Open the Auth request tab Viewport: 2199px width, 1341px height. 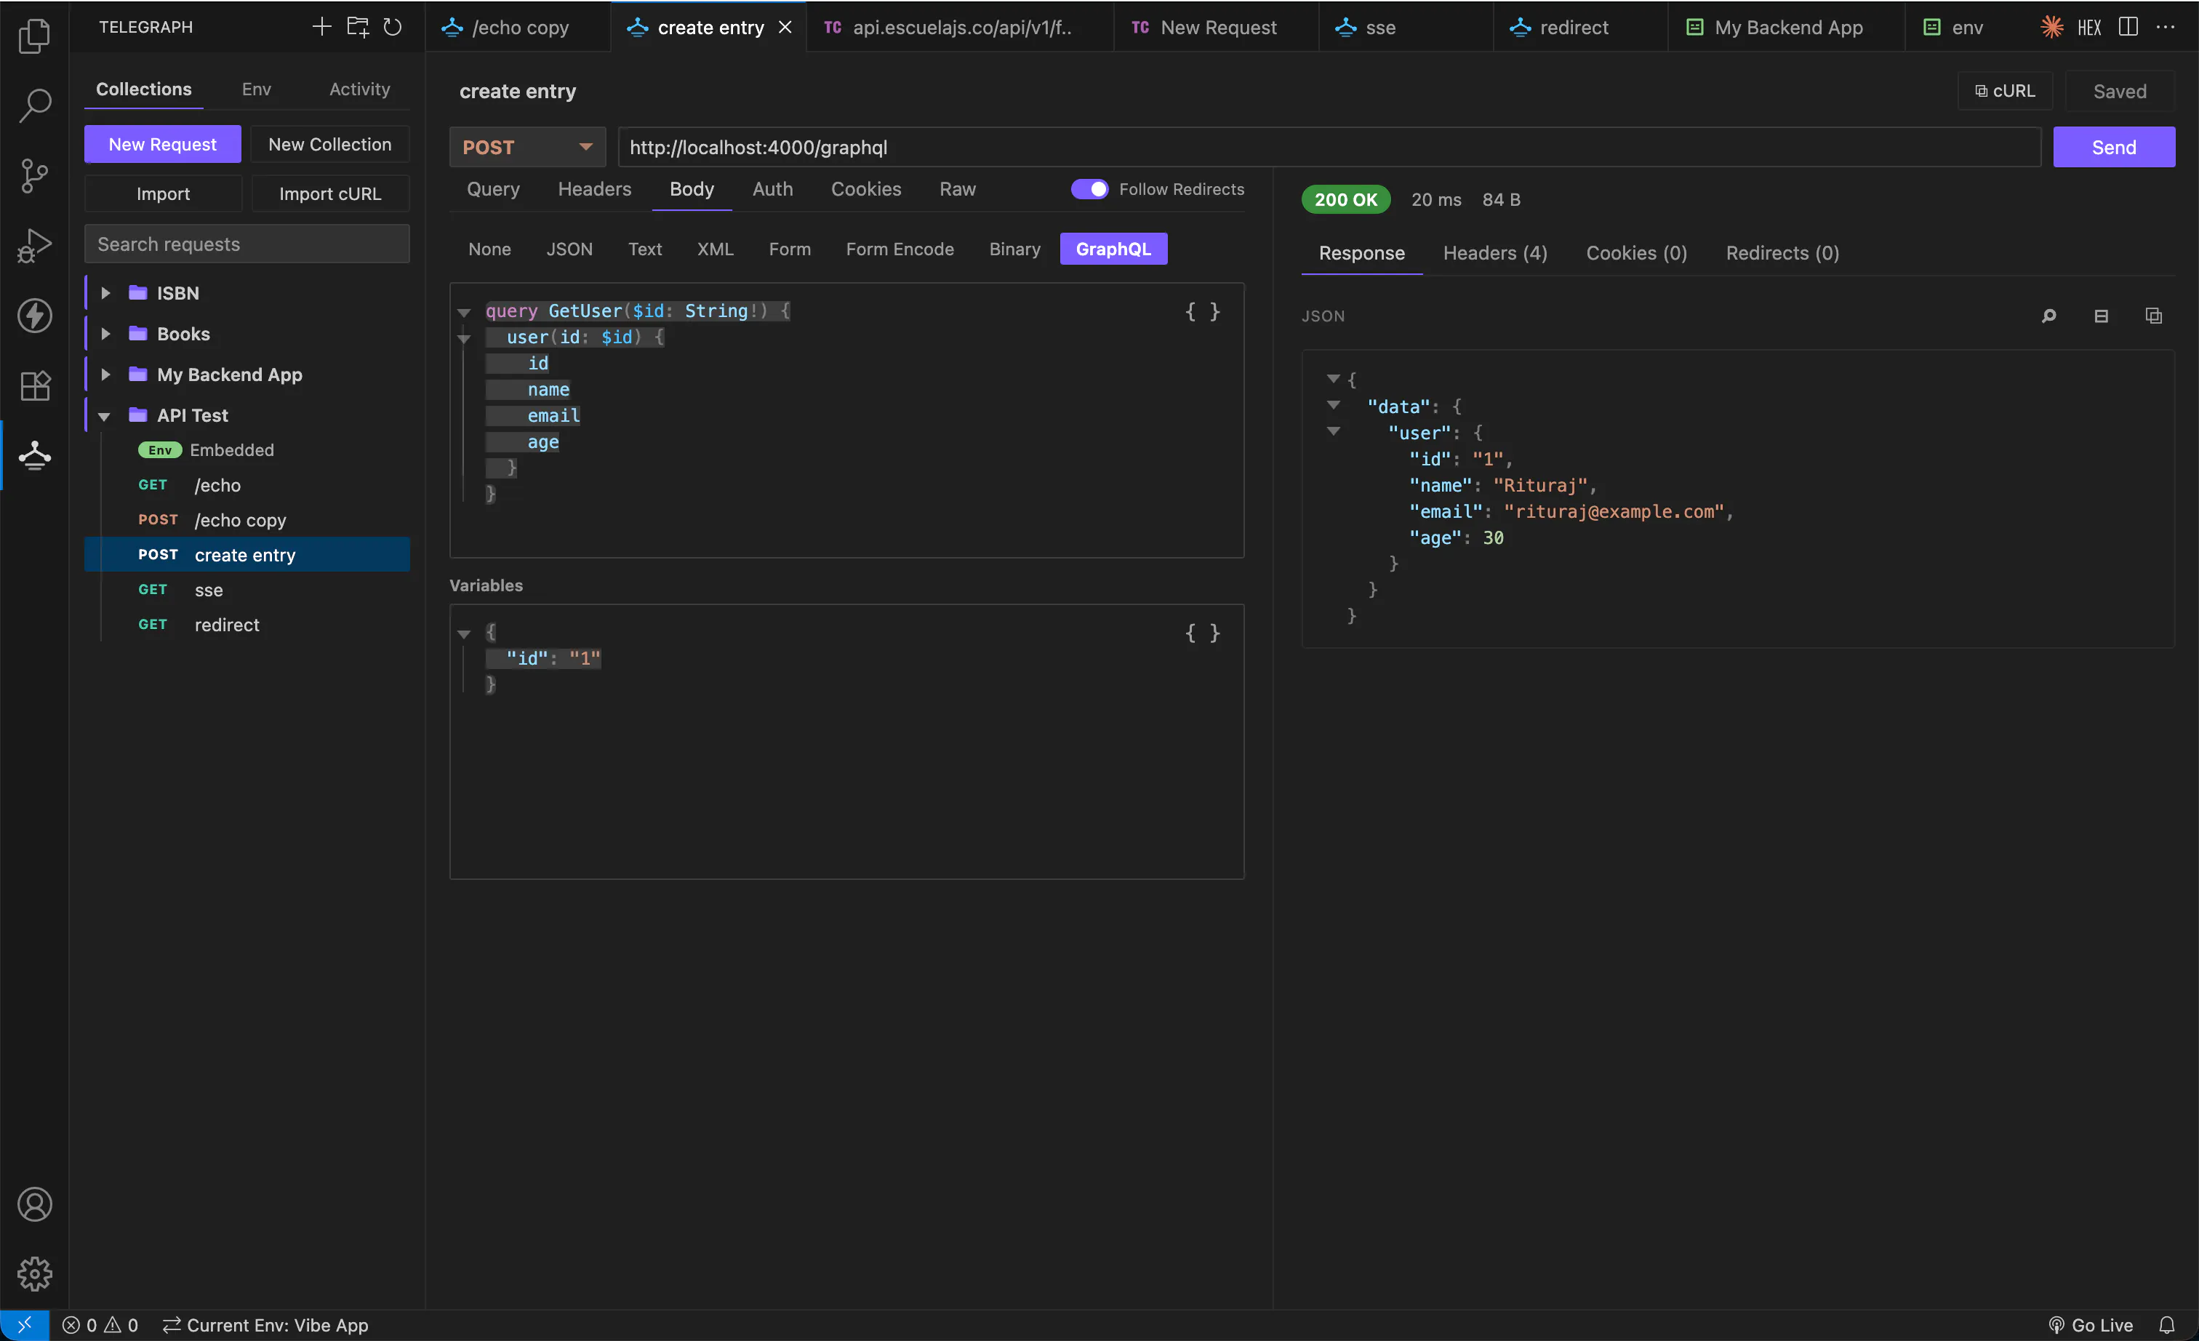click(773, 189)
